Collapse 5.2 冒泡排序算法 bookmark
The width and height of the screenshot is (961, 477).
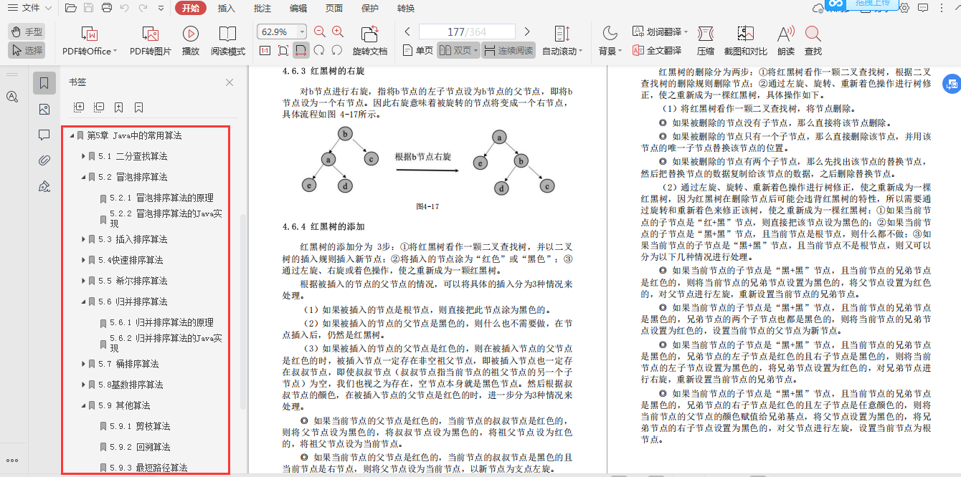(x=83, y=177)
